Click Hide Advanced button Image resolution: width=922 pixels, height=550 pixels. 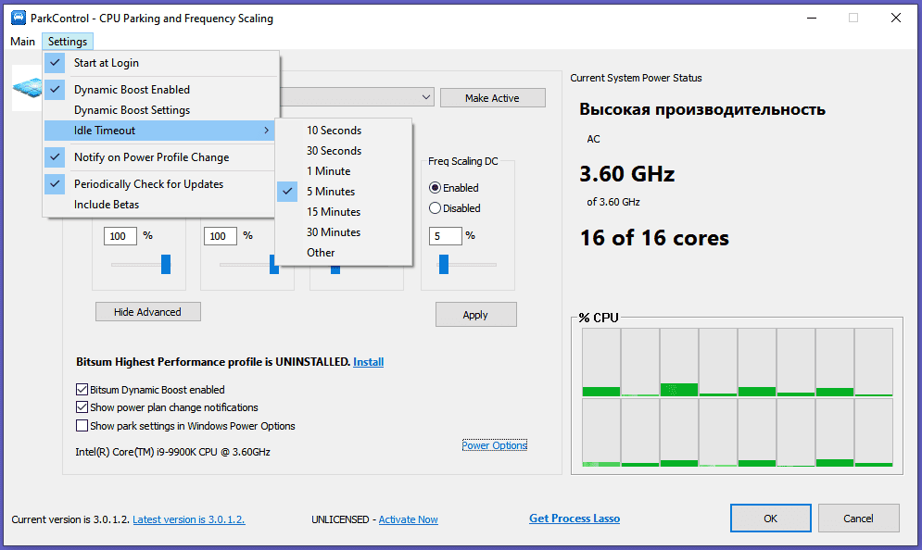(x=148, y=312)
